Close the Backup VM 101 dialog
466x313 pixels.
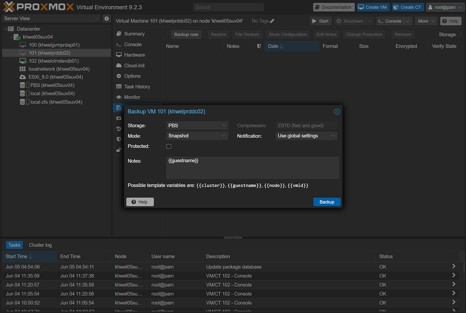click(337, 112)
